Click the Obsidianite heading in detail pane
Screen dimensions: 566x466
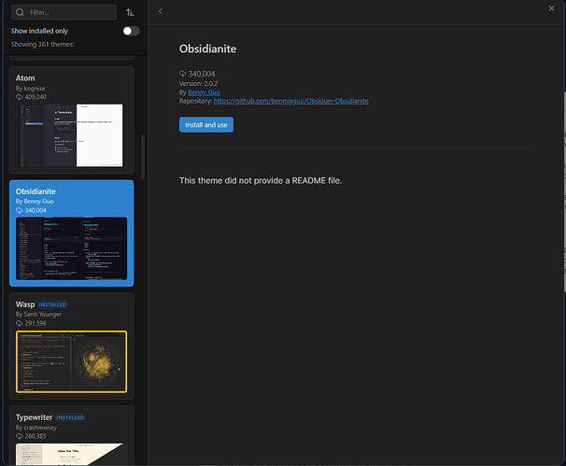pos(208,49)
